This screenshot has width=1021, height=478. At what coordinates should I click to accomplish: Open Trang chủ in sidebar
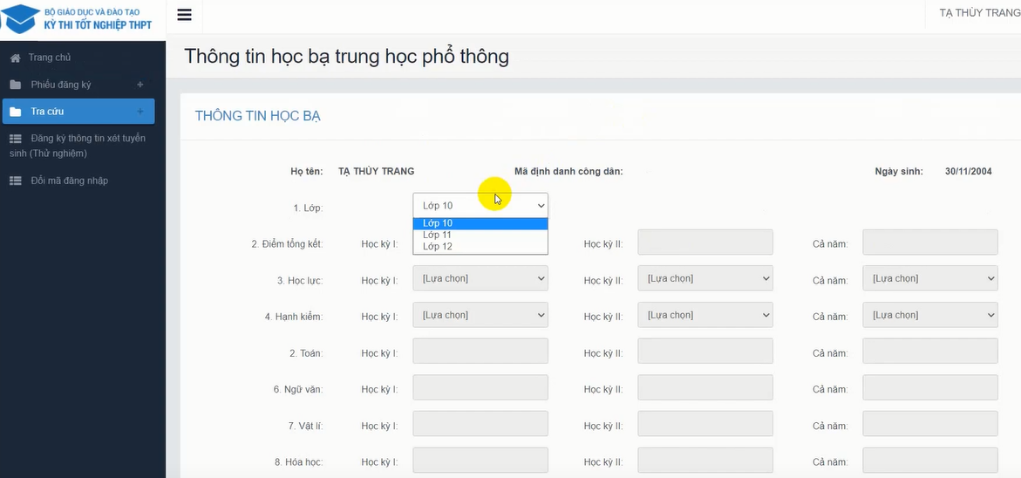[x=50, y=58]
